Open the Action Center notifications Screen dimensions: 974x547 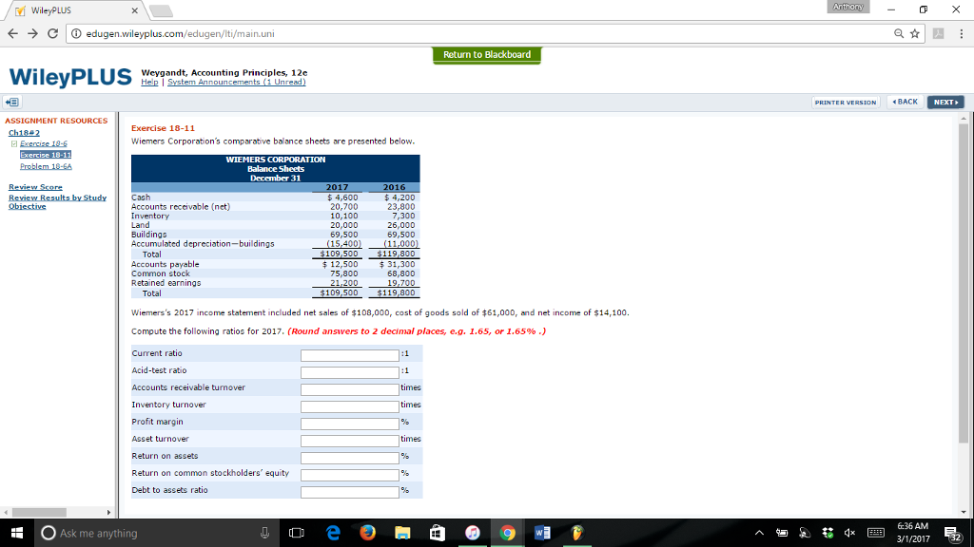coord(953,534)
